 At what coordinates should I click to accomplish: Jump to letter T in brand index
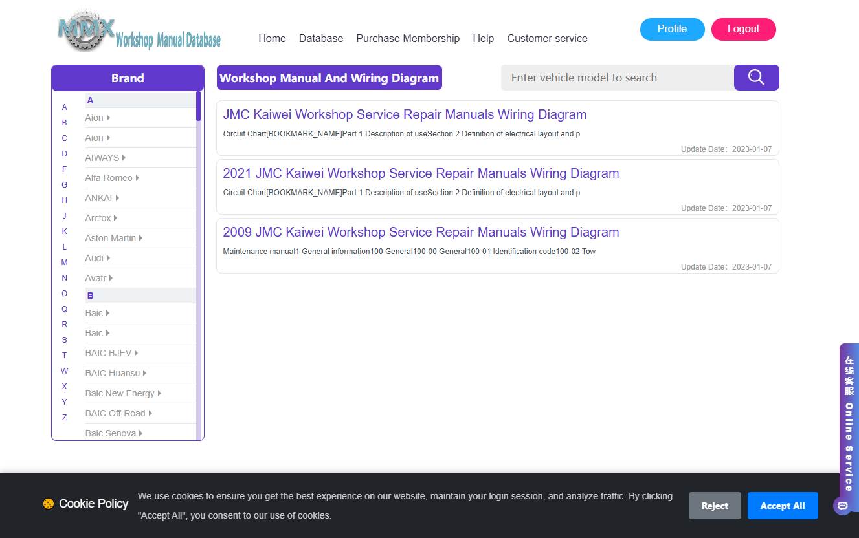tap(64, 356)
